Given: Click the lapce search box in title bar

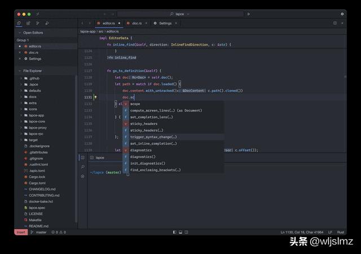Looking at the screenshot, I should point(180,14).
